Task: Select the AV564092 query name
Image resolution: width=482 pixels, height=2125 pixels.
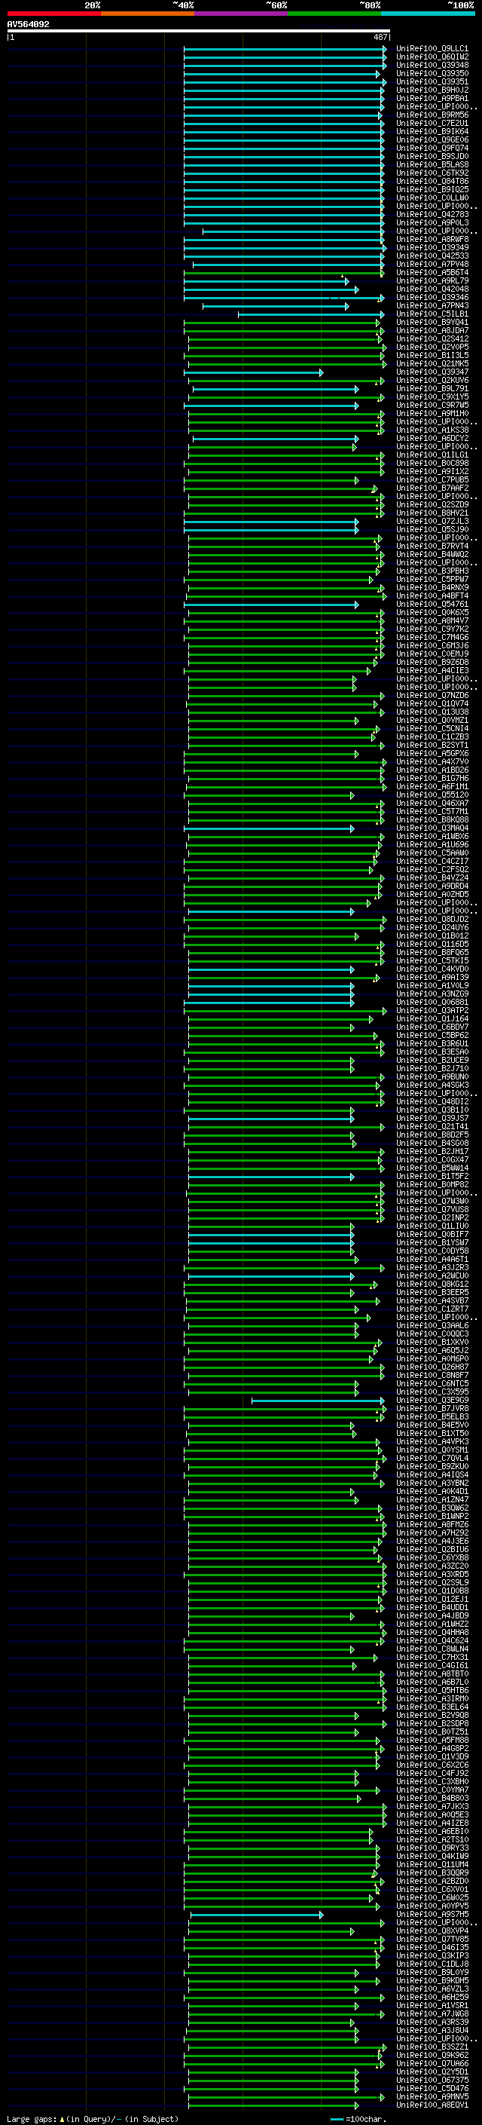Action: coord(28,24)
